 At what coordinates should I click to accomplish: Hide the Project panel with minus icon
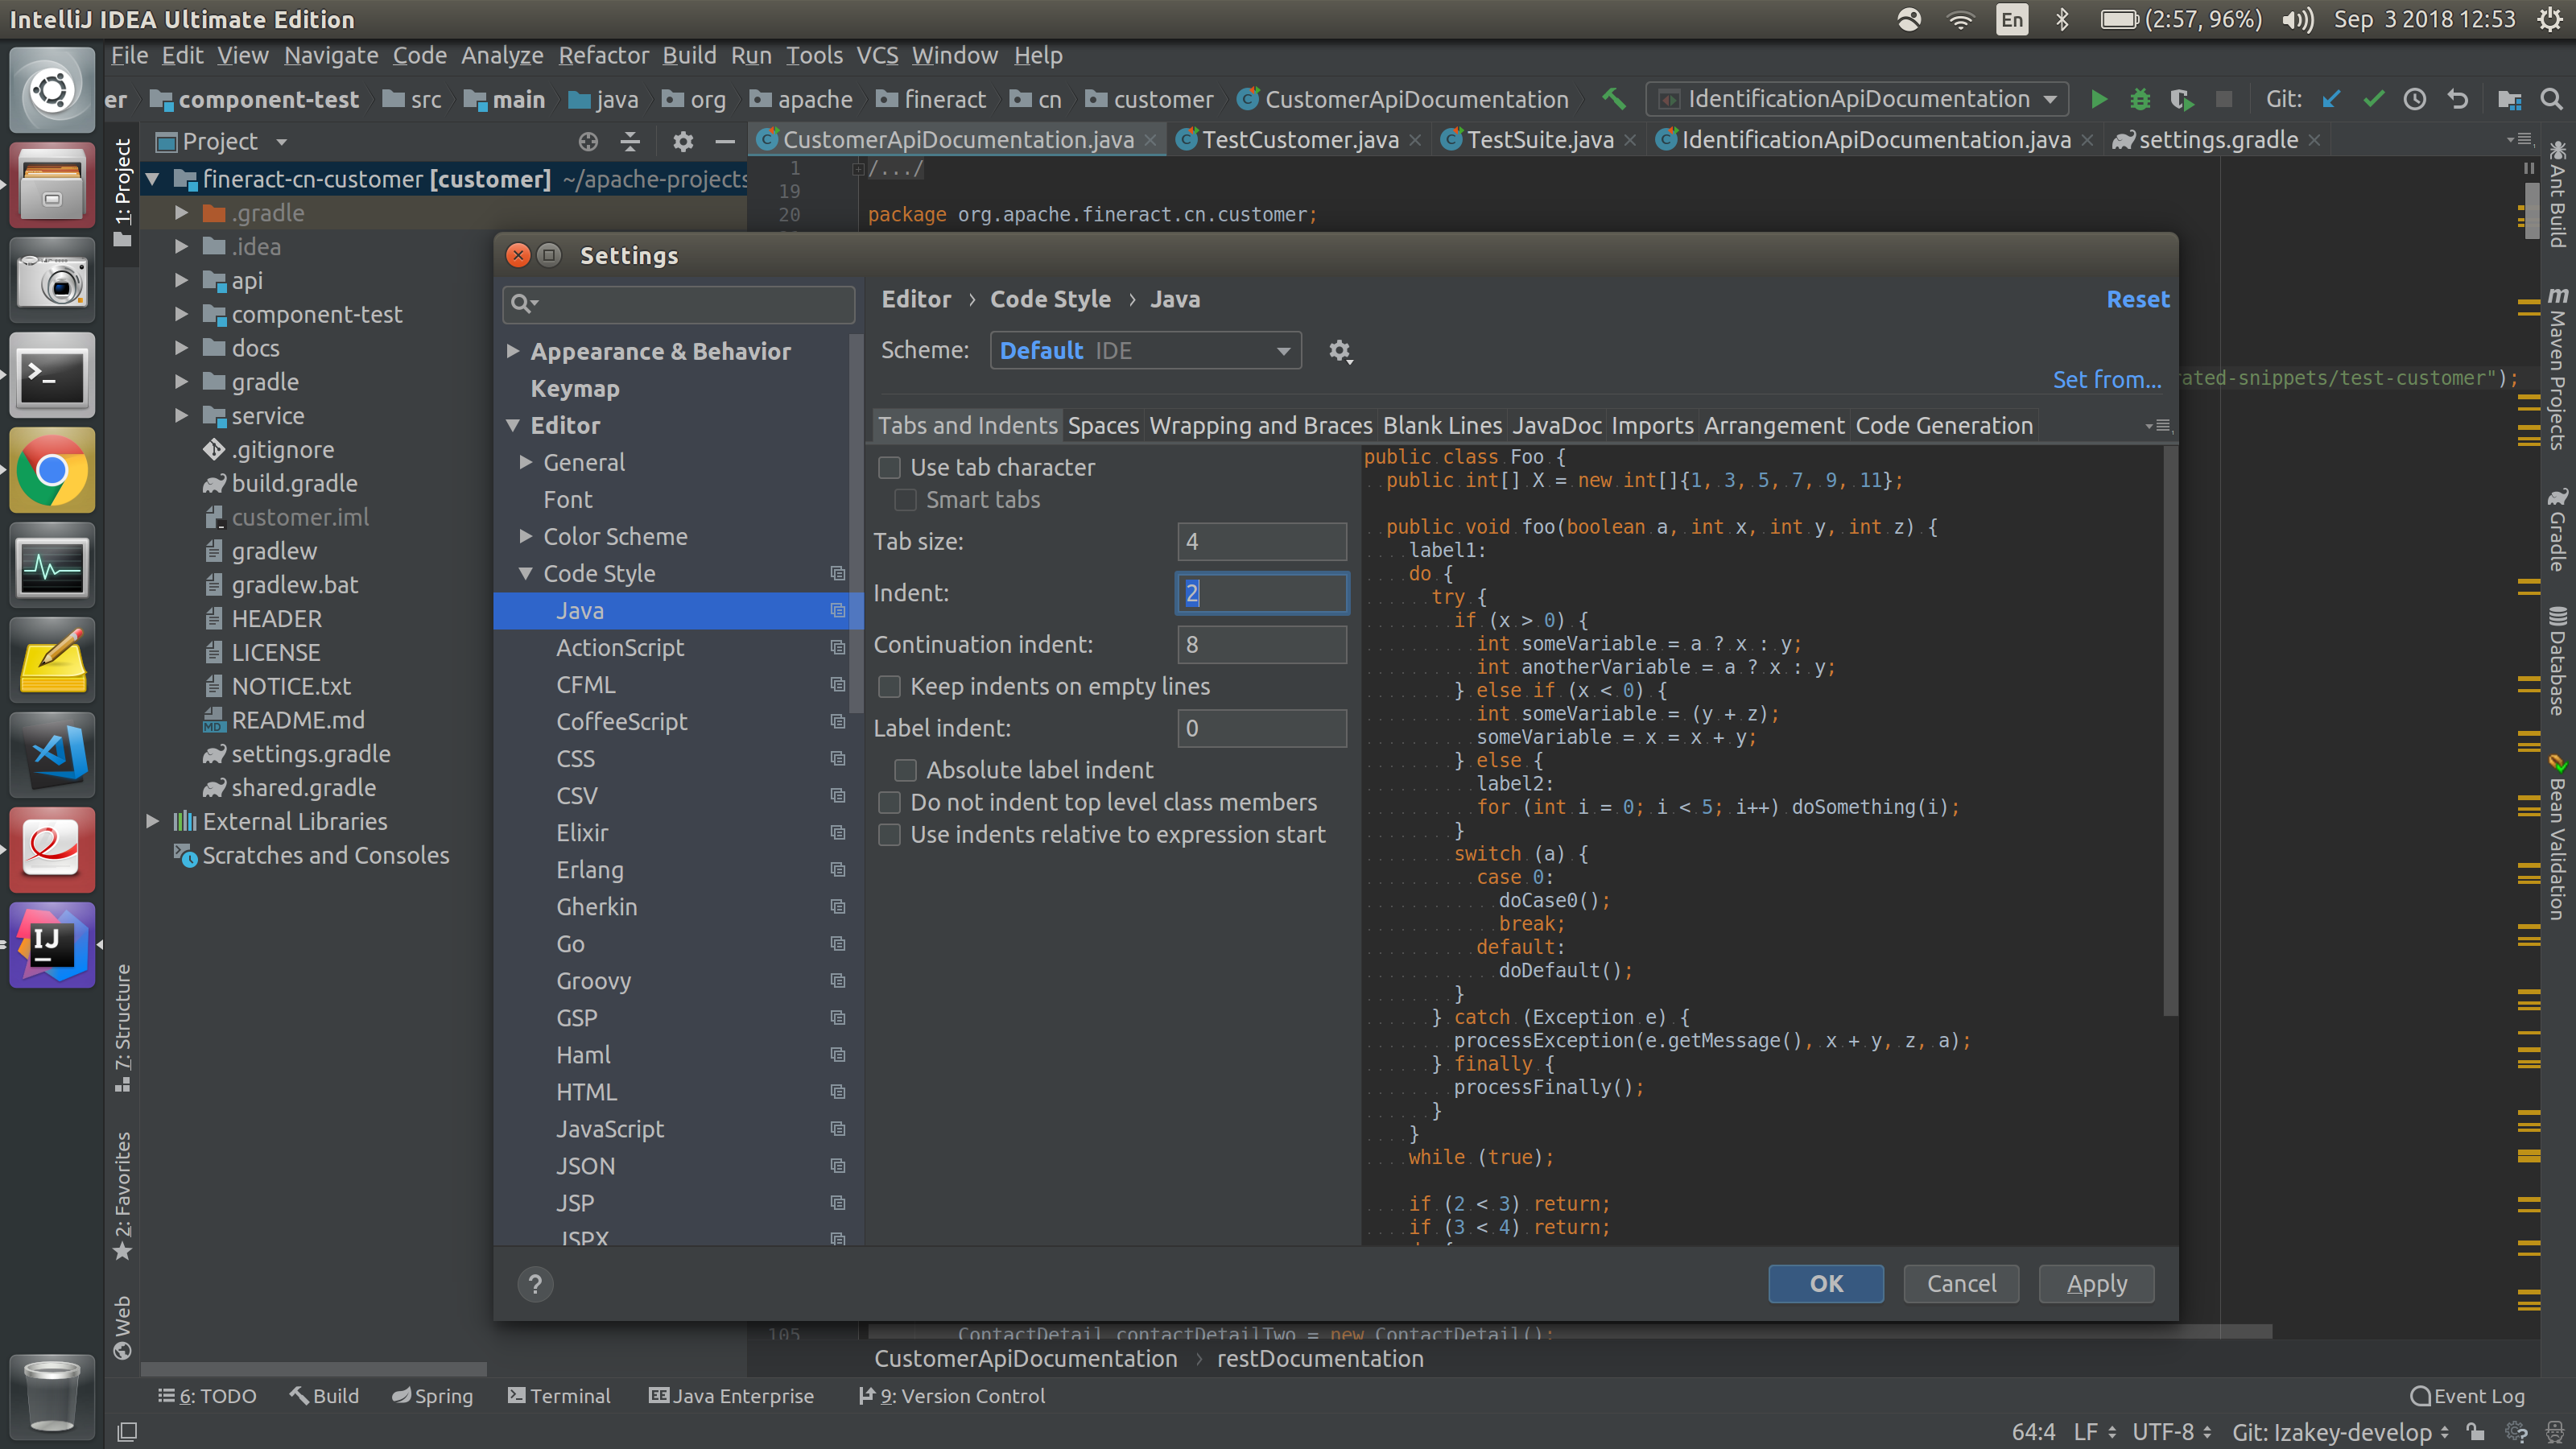click(x=725, y=142)
